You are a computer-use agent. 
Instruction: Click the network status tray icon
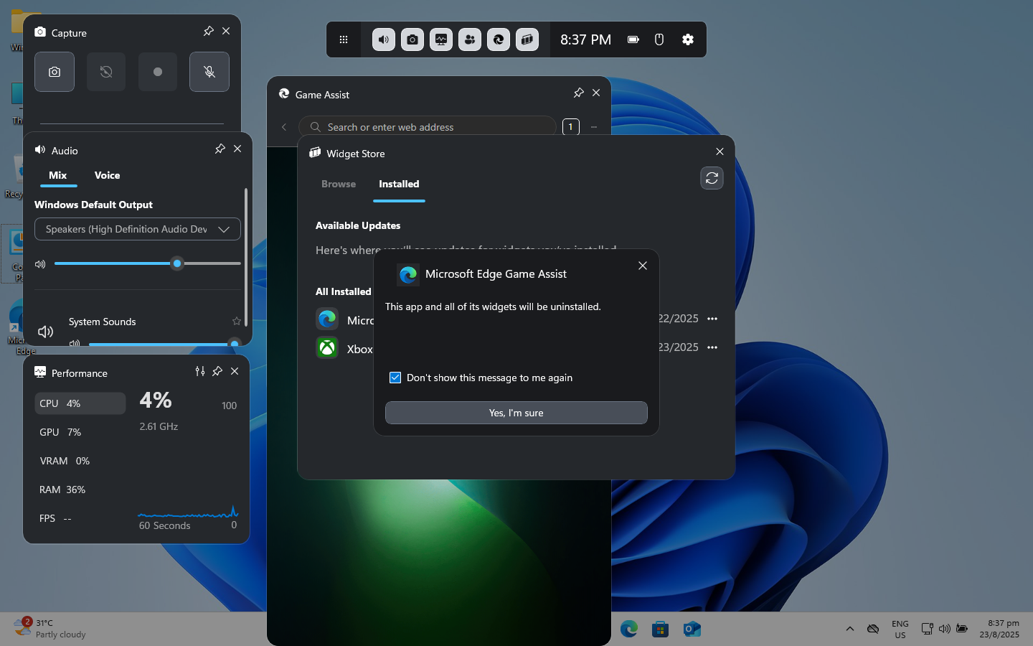(x=927, y=629)
